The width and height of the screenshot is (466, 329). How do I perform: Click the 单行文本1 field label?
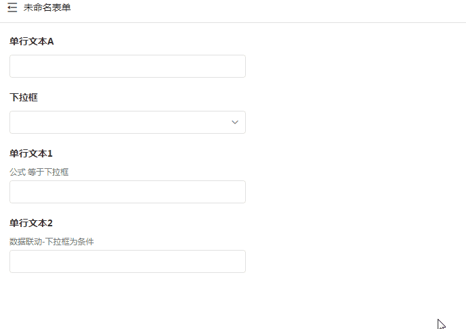31,153
